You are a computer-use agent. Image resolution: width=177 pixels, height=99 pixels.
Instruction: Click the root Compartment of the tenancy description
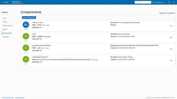click(129, 23)
